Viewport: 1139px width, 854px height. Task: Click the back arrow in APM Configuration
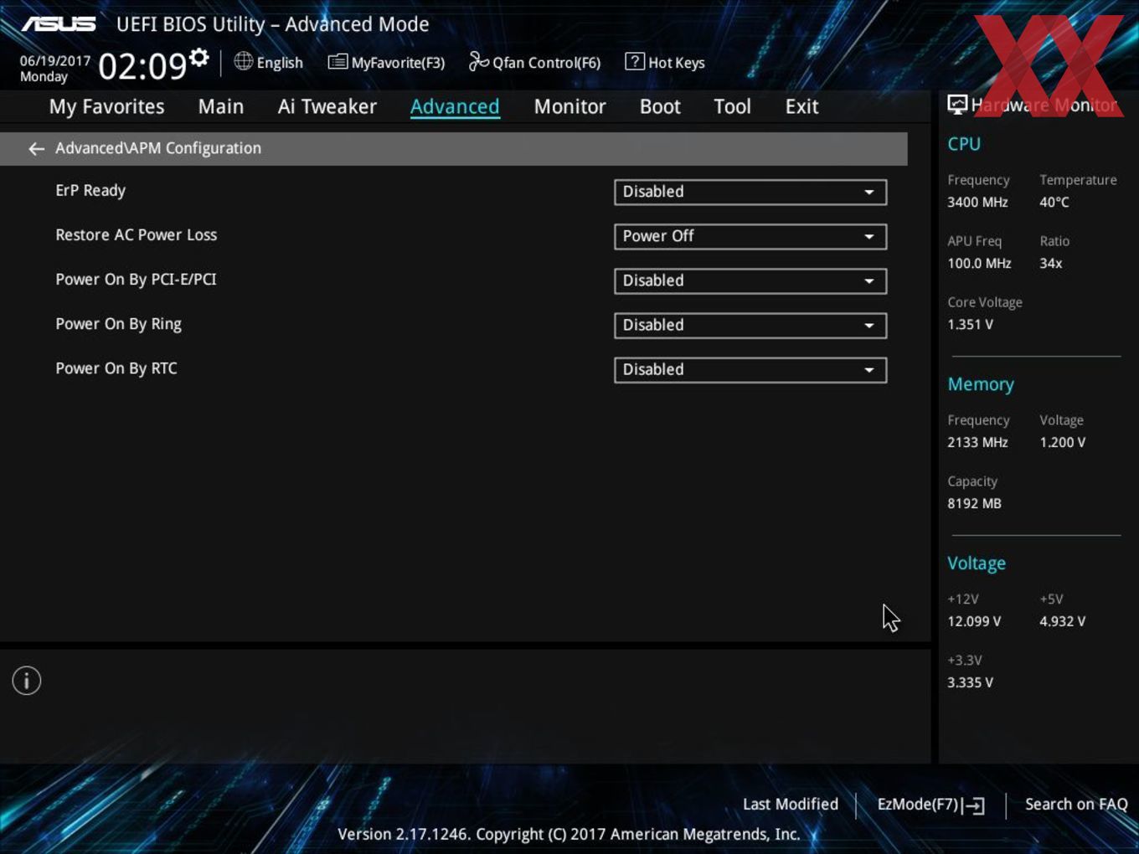[x=36, y=148]
